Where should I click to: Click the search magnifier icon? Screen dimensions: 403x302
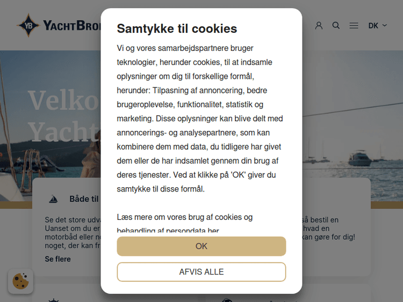336,25
